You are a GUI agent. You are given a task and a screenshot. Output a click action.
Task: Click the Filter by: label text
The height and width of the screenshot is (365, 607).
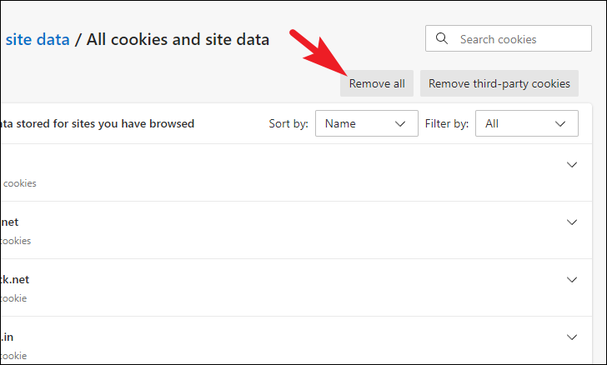pos(447,123)
